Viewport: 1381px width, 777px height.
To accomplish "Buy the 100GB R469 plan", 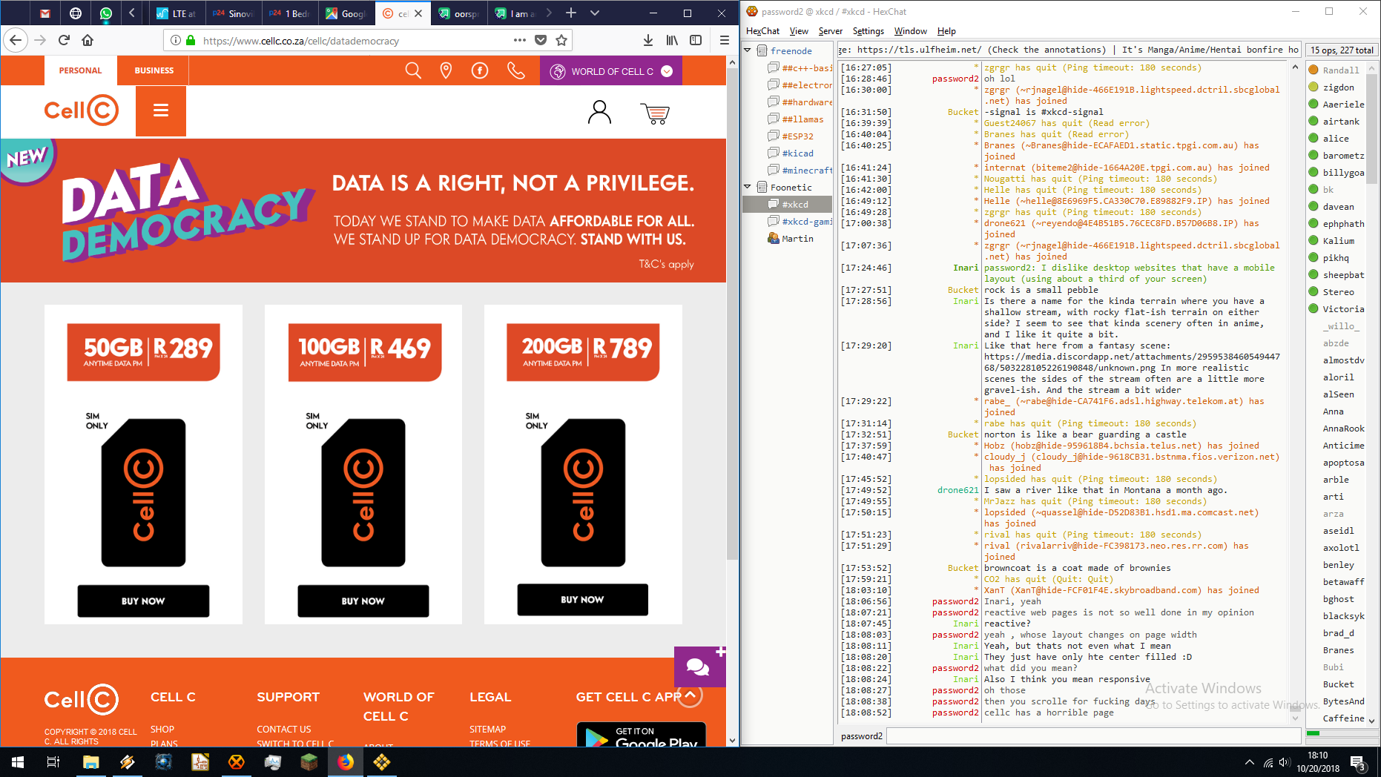I will pos(363,601).
